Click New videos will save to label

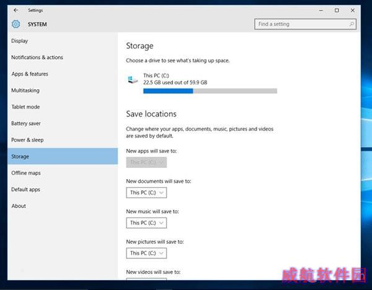(153, 272)
